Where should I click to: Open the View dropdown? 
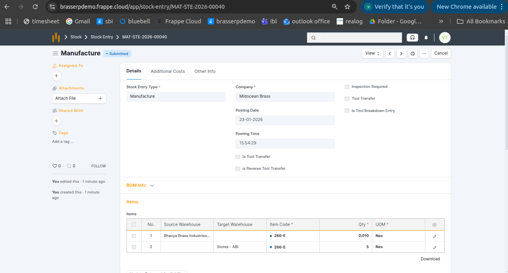(372, 53)
